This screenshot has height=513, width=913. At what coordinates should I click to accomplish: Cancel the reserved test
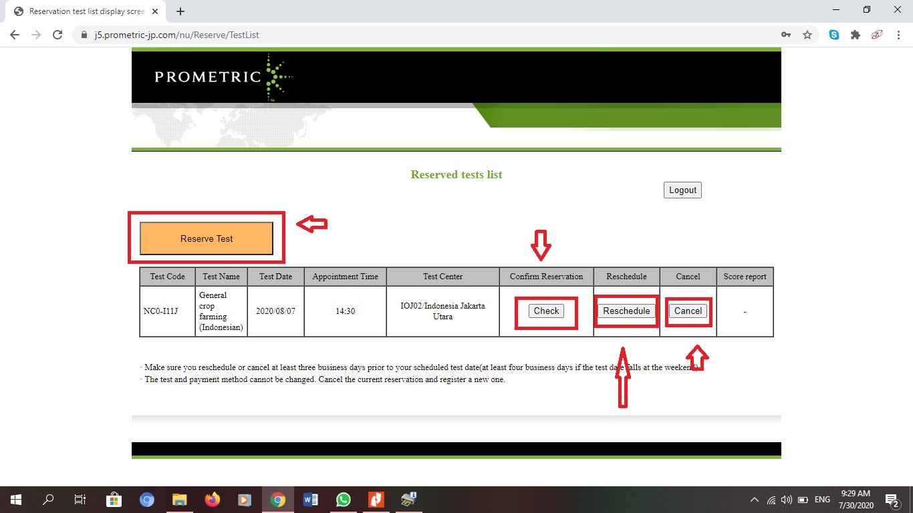pos(688,311)
